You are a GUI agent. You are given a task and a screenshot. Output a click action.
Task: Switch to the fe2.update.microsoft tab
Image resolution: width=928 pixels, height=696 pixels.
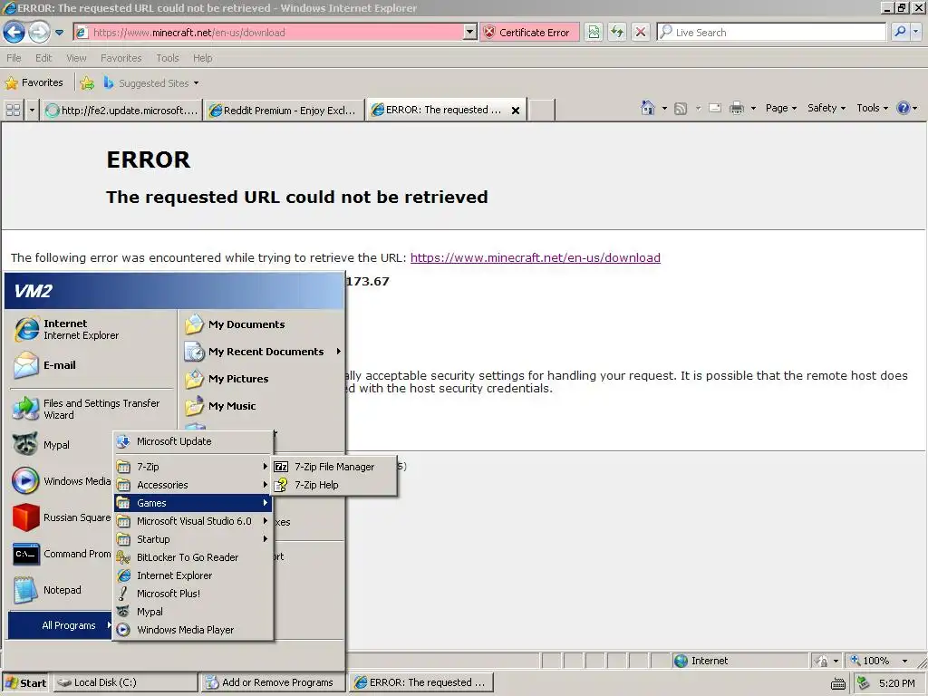122,110
